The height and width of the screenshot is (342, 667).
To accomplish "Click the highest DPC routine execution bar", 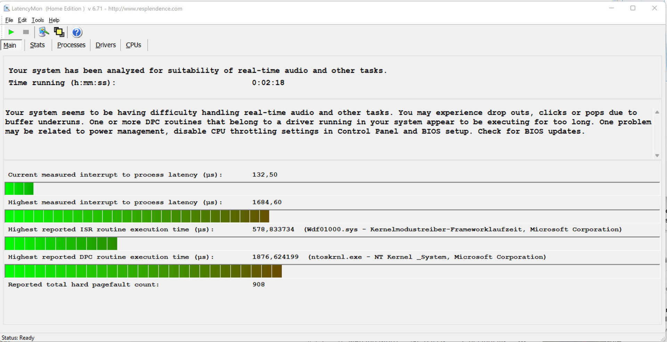I will pyautogui.click(x=332, y=271).
